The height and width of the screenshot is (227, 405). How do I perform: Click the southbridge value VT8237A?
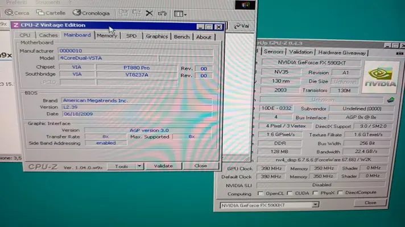click(x=137, y=75)
